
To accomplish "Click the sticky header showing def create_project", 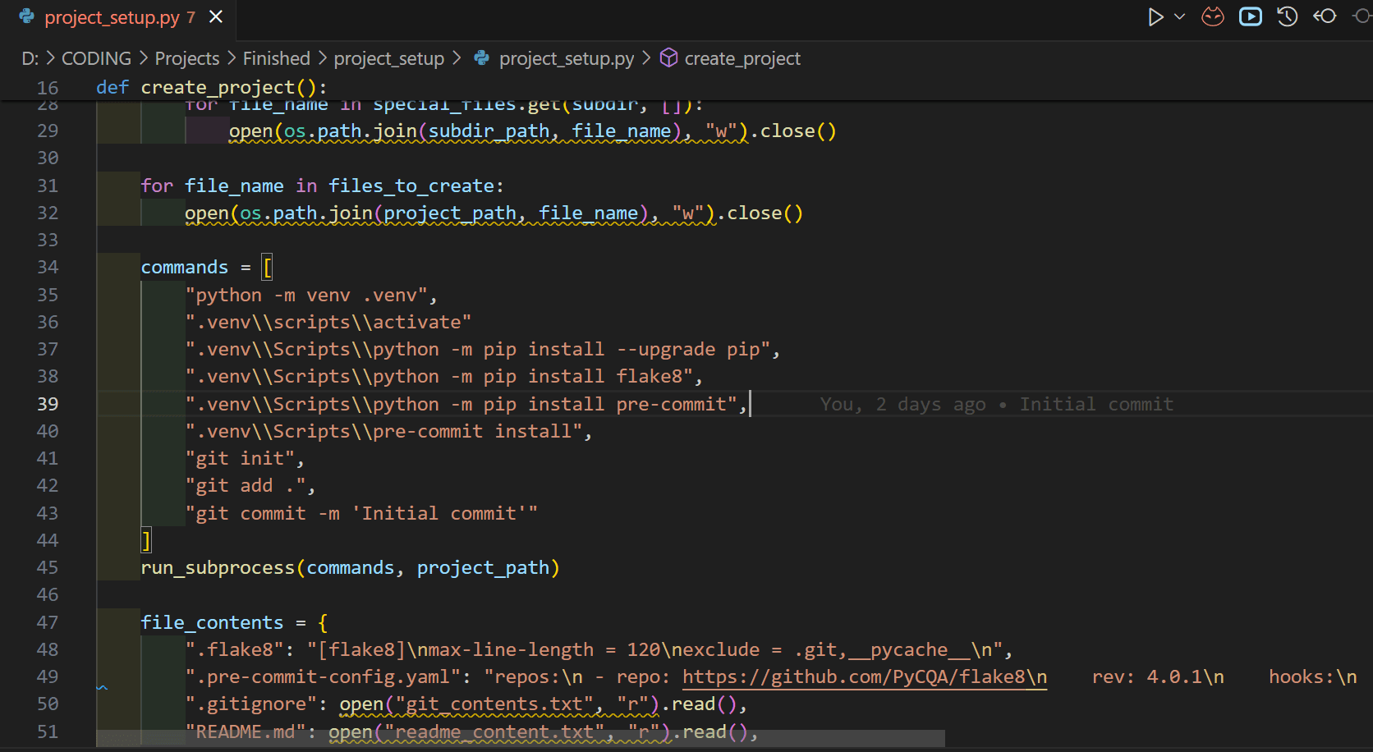I will (212, 87).
